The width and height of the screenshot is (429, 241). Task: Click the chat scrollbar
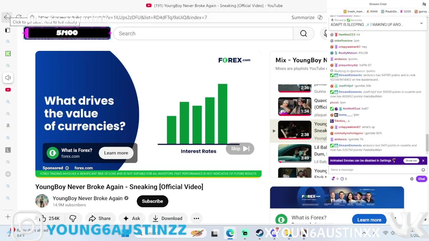427,142
